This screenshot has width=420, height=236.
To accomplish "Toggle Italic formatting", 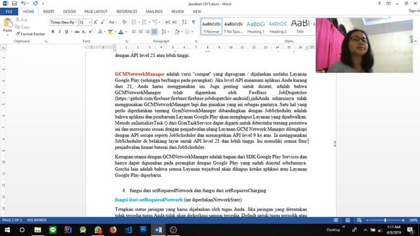I will pos(60,31).
